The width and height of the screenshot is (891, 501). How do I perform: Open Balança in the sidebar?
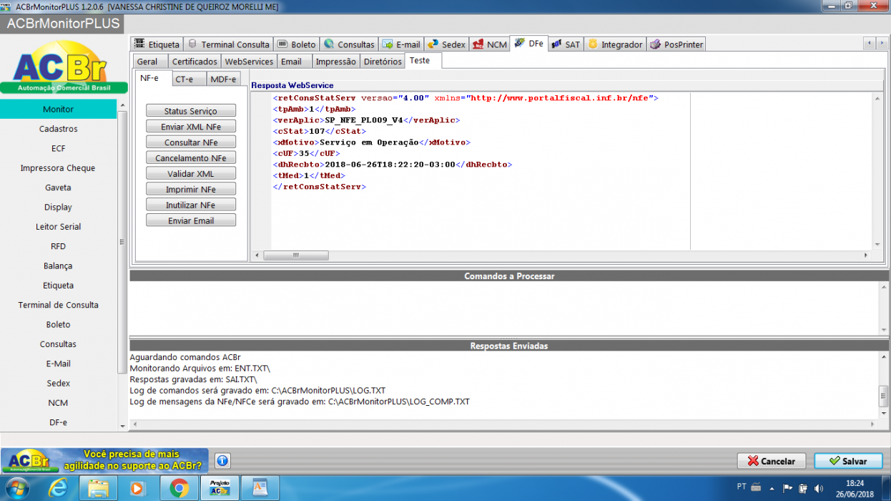tap(58, 266)
